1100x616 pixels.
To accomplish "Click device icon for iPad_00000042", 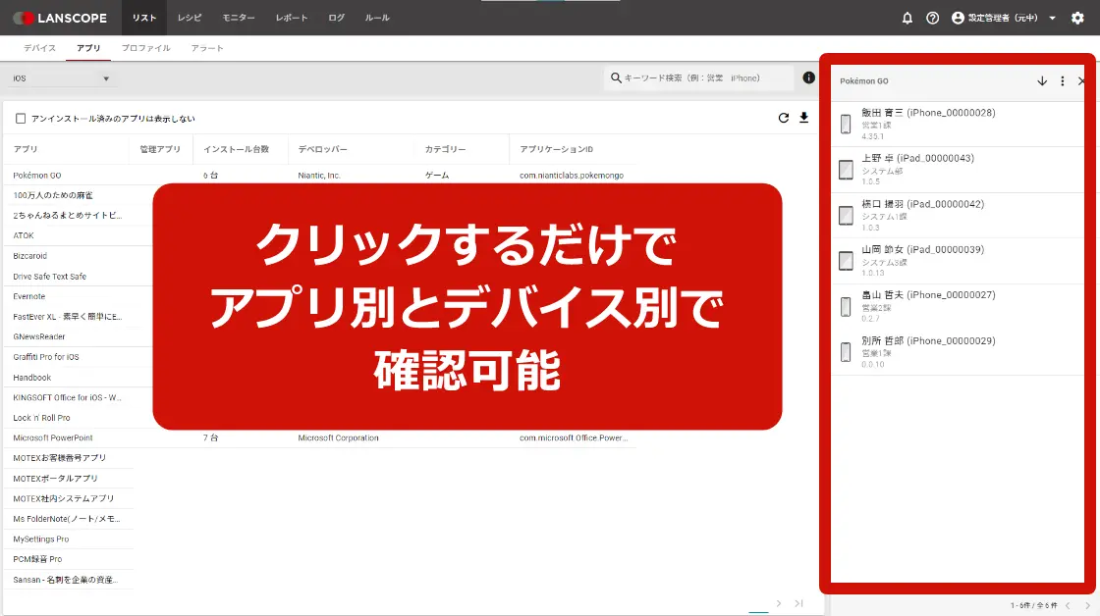I will click(x=846, y=215).
